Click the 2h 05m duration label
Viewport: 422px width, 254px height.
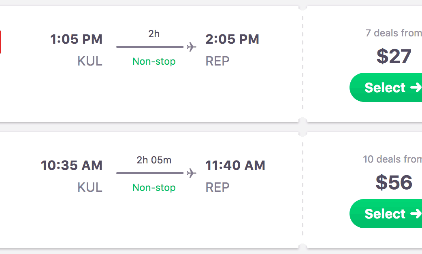coord(154,160)
